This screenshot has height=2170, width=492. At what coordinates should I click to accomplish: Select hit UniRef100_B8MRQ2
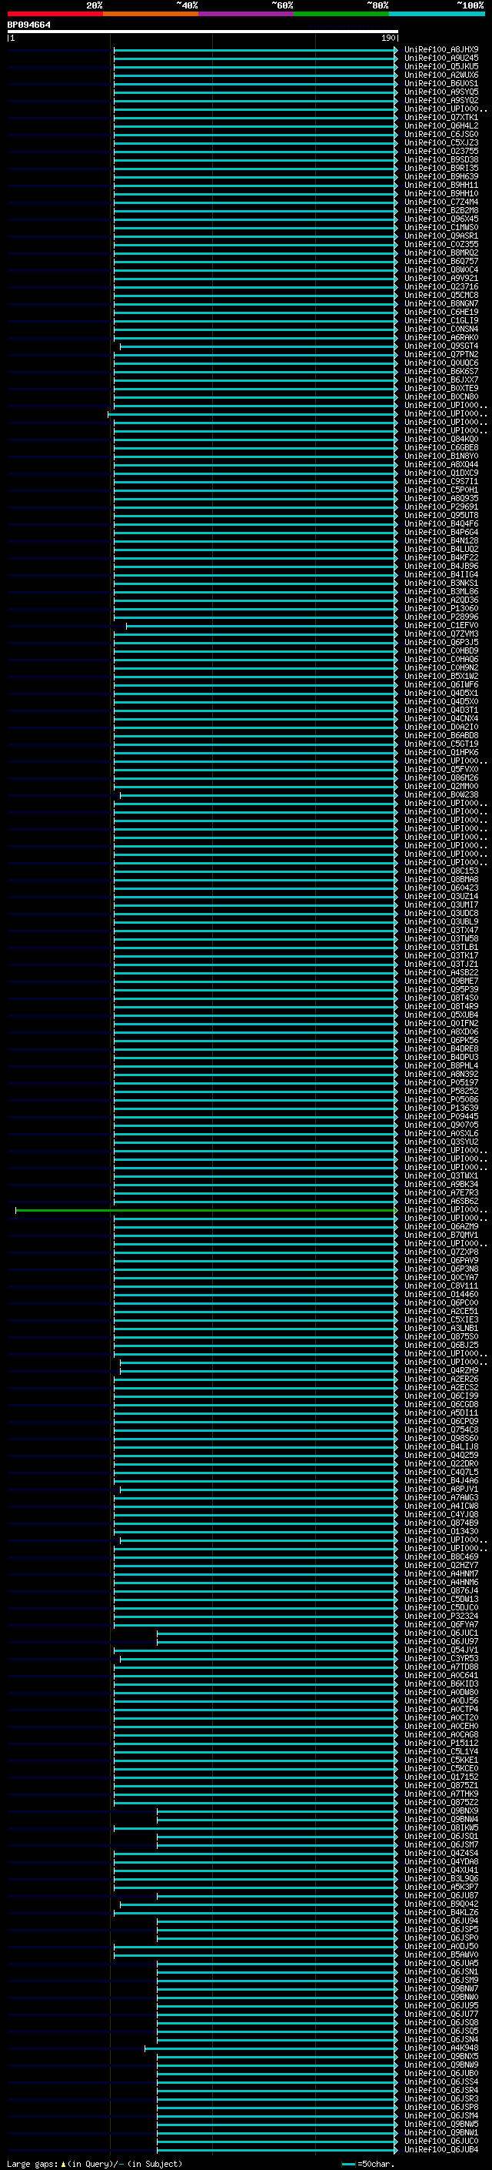pos(441,252)
